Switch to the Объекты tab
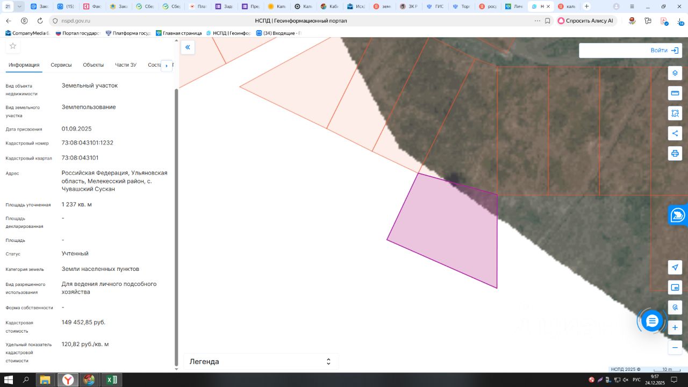The height and width of the screenshot is (387, 688). point(94,65)
